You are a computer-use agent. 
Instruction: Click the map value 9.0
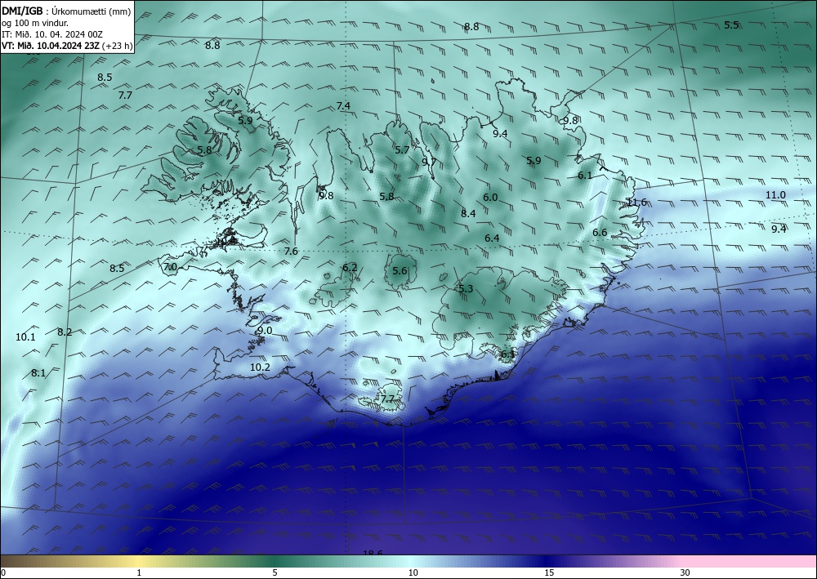click(x=265, y=331)
